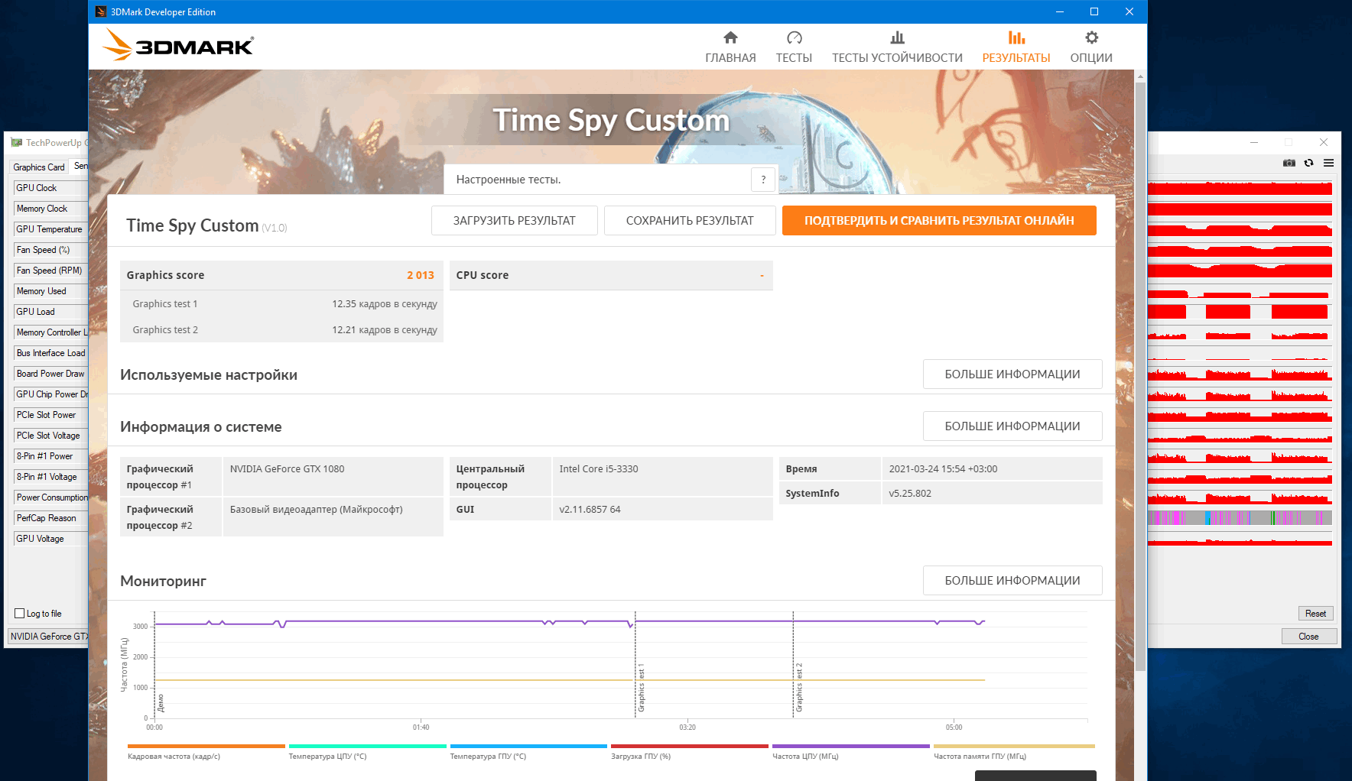The height and width of the screenshot is (781, 1352).
Task: Click Intel Core i5-3330 text
Action: tap(598, 468)
